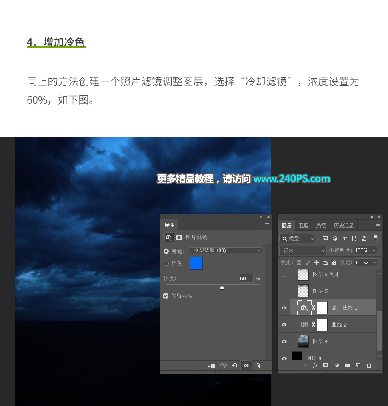Click the lock all padlock icon
Image resolution: width=388 pixels, height=406 pixels.
(334, 263)
